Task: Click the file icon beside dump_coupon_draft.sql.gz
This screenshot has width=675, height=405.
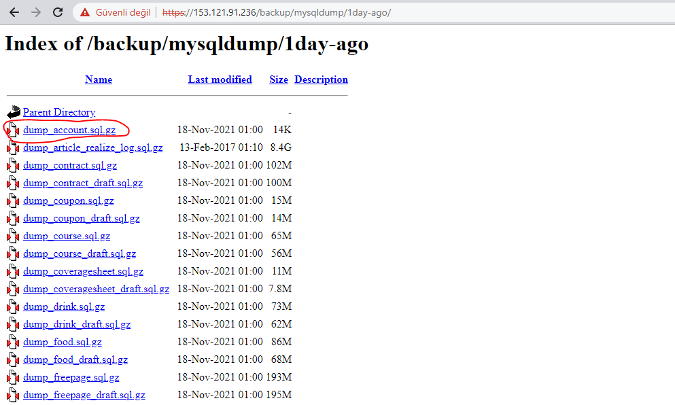Action: [14, 218]
